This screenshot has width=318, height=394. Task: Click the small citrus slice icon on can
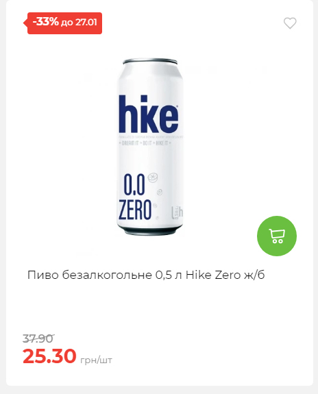(x=153, y=177)
